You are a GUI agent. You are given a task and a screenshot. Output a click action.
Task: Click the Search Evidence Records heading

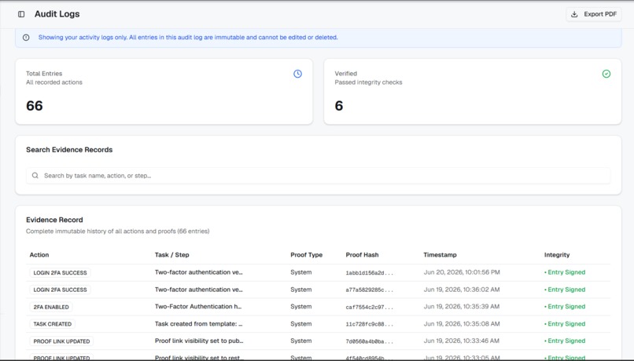69,150
